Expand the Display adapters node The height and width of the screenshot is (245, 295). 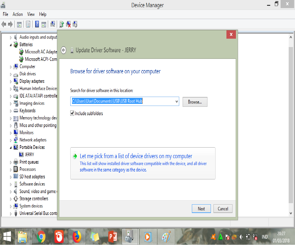[11, 81]
